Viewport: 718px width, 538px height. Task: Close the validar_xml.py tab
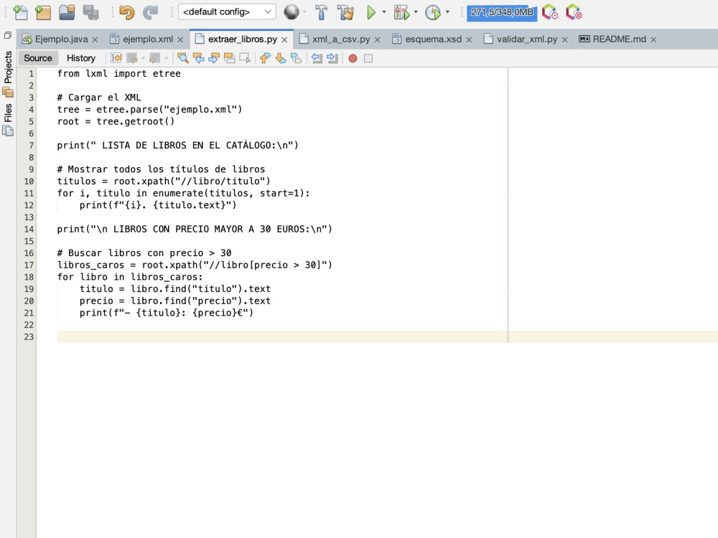[x=564, y=39]
